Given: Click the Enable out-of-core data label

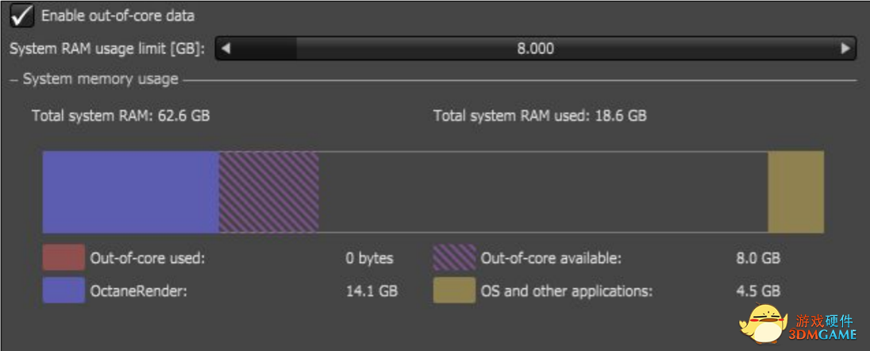Looking at the screenshot, I should pyautogui.click(x=117, y=16).
